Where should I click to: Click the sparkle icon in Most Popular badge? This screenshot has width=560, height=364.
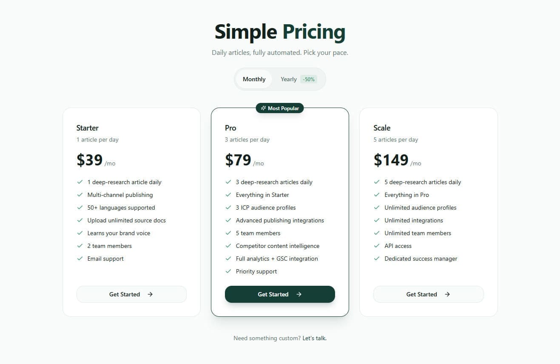pyautogui.click(x=264, y=108)
